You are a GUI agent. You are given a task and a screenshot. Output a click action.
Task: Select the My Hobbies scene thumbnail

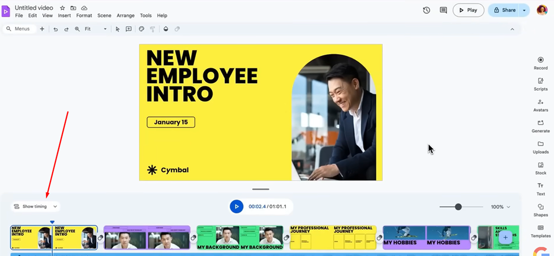(x=426, y=237)
